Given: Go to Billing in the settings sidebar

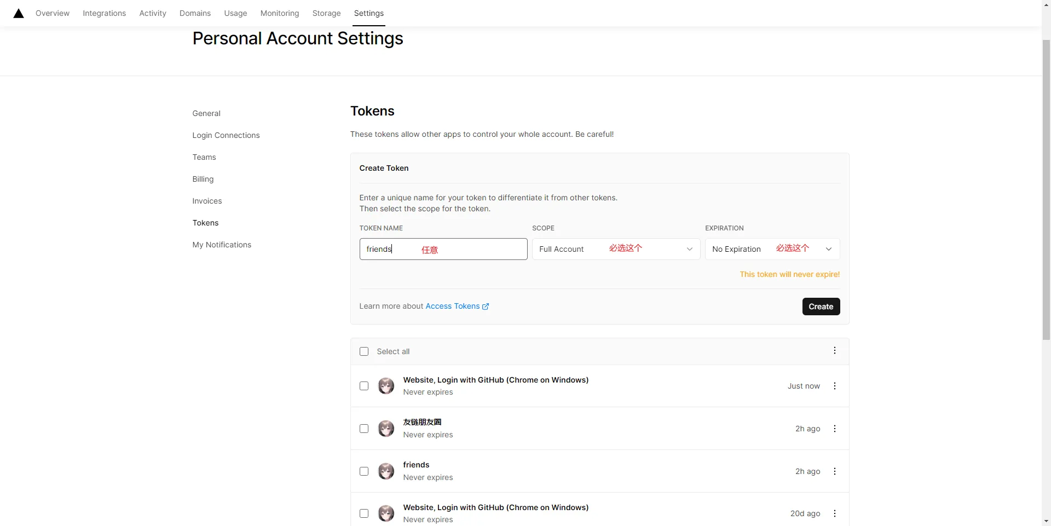Looking at the screenshot, I should click(203, 179).
